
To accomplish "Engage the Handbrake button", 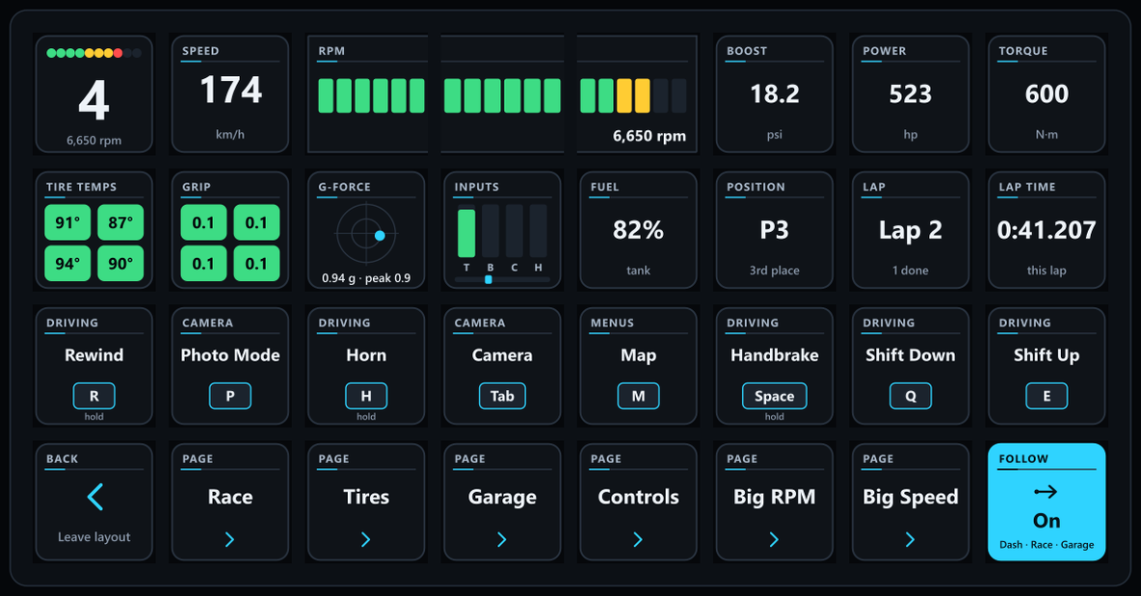I will click(x=774, y=366).
